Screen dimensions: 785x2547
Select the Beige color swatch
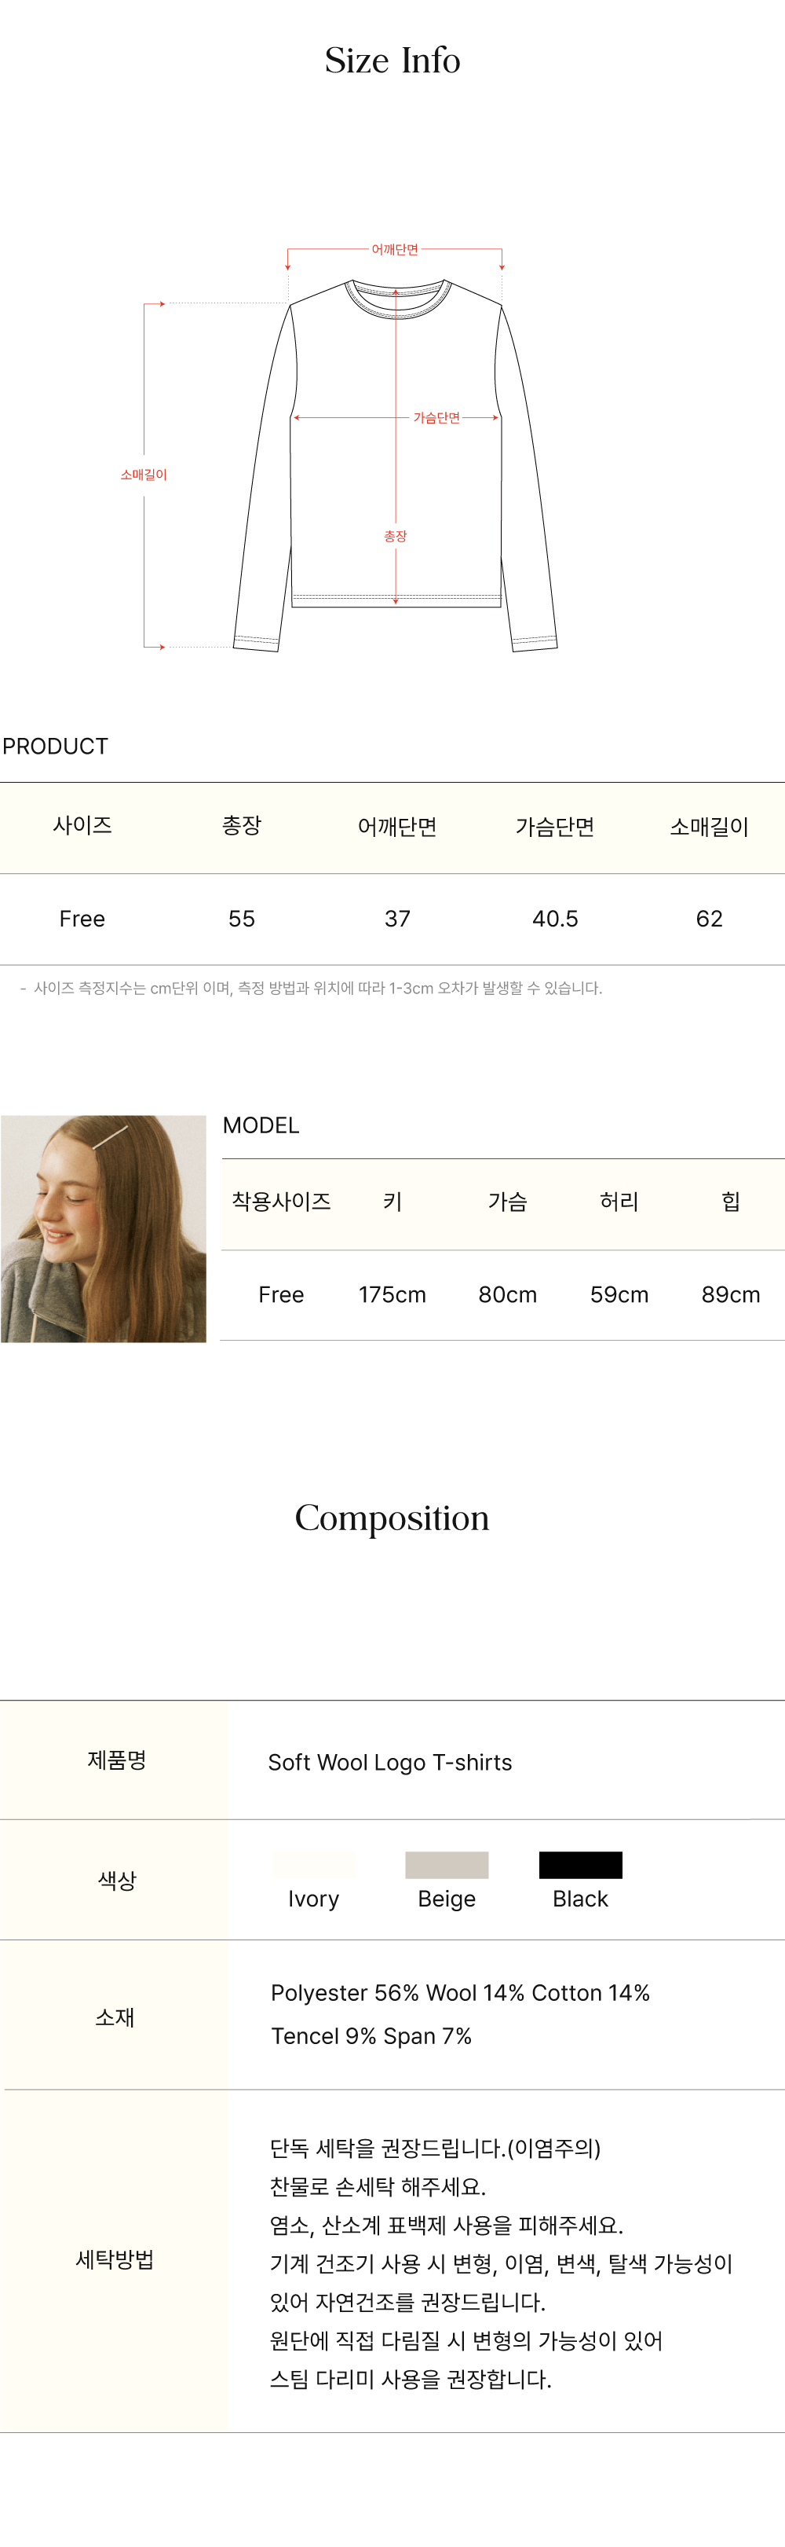447,1865
